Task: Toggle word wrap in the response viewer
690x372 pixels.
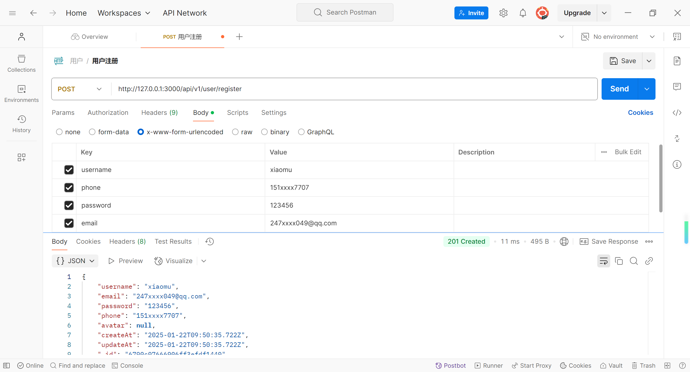Action: [603, 261]
